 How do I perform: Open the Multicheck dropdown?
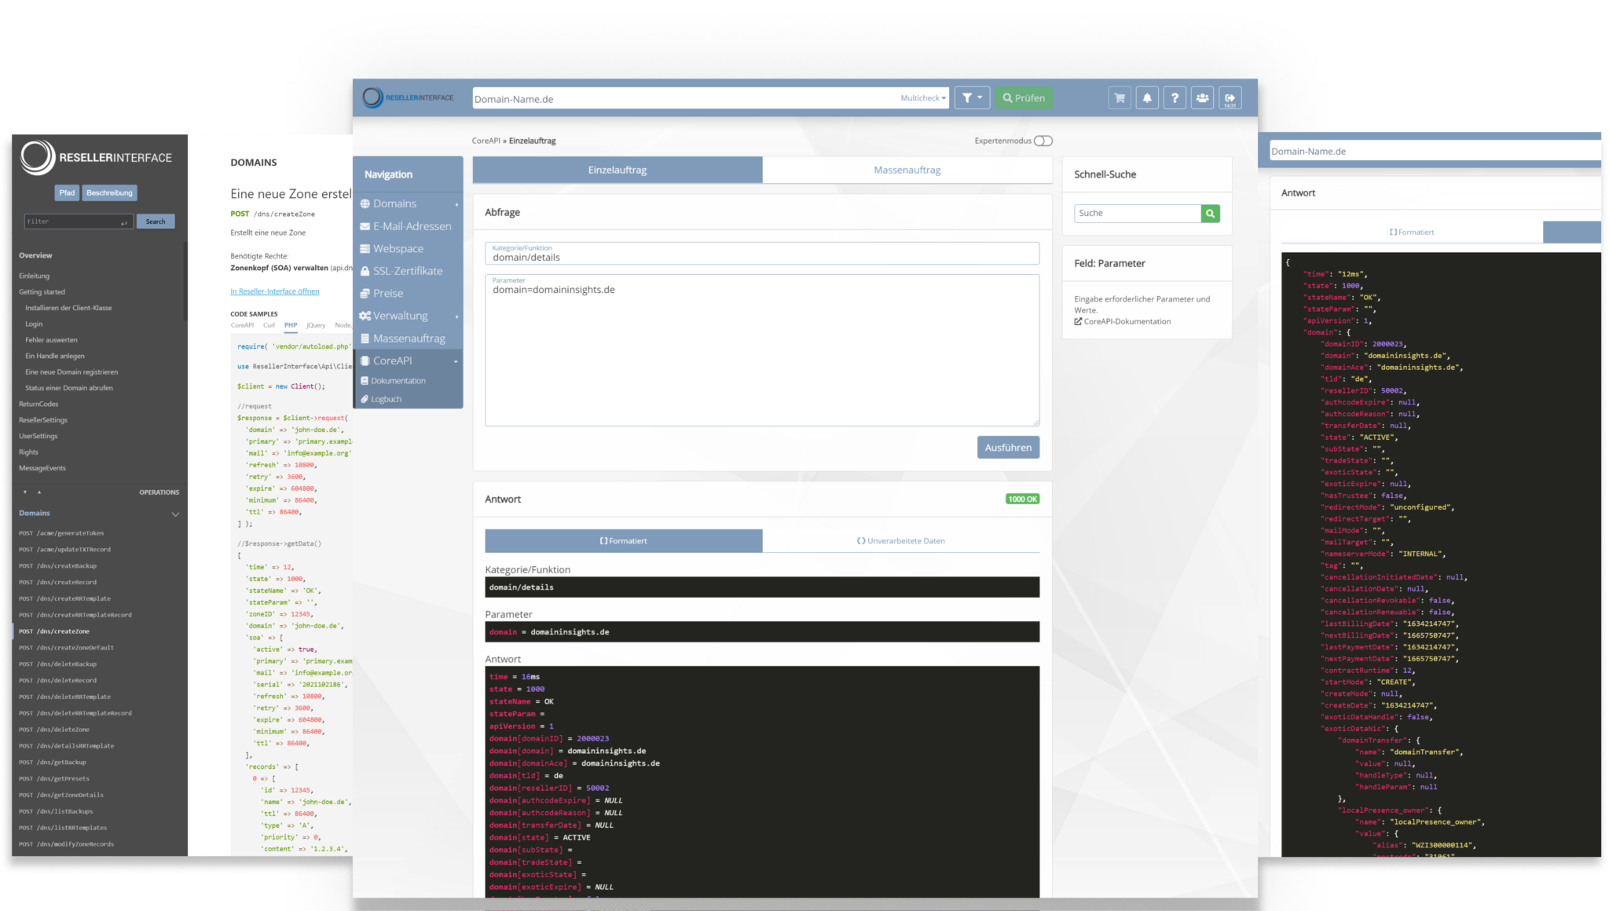[x=923, y=98]
